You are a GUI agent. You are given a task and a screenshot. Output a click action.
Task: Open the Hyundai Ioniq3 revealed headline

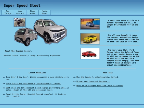[x=36, y=95]
